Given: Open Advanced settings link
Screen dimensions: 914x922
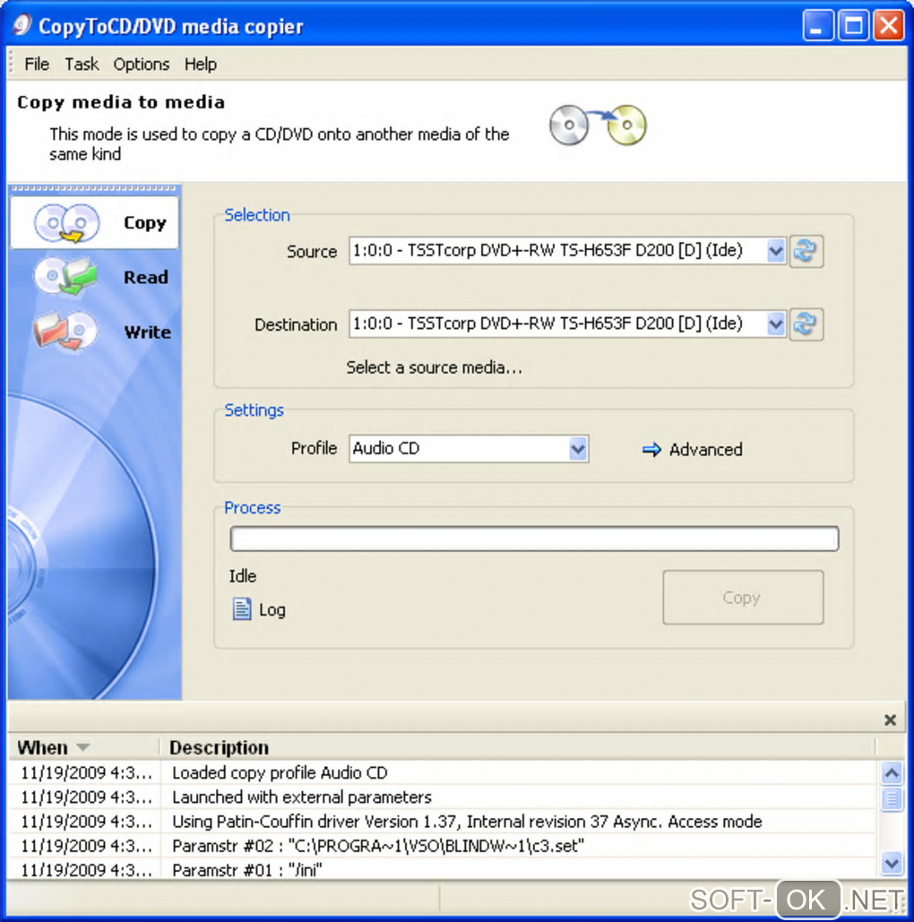Looking at the screenshot, I should click(x=706, y=450).
